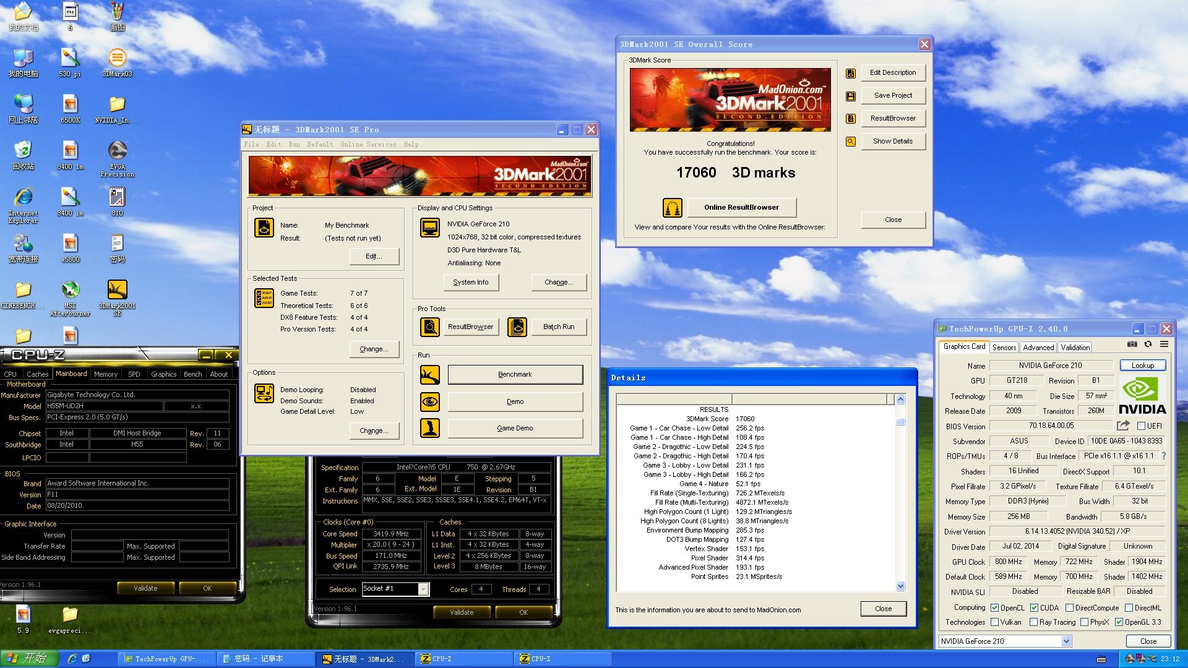Image resolution: width=1188 pixels, height=668 pixels.
Task: Click the Pro Tools ResultBrowser magnifier icon
Action: click(x=430, y=327)
